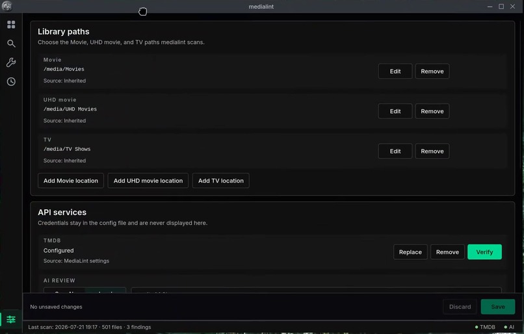Image resolution: width=524 pixels, height=334 pixels.
Task: Remove the UHD movie library path
Action: click(432, 111)
